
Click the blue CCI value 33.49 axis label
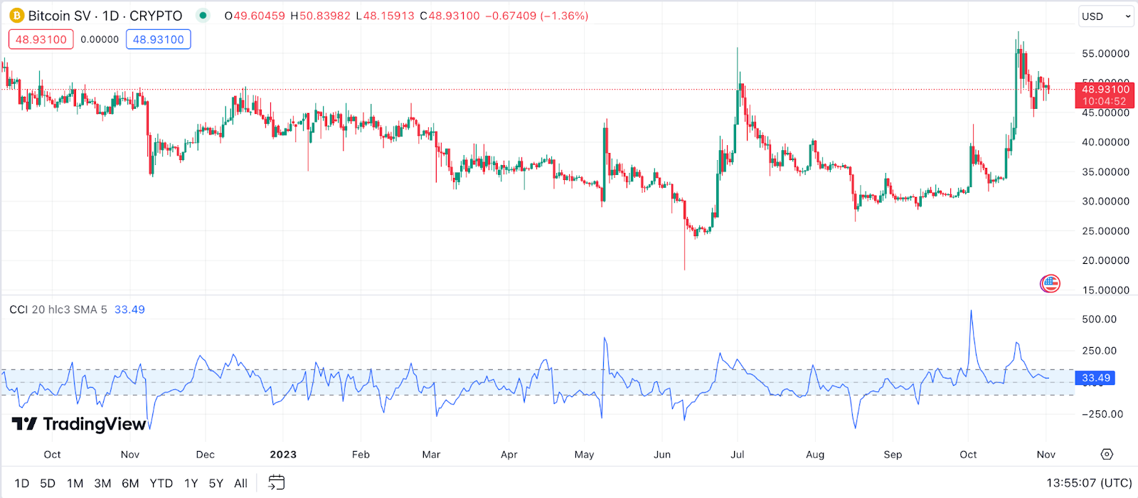point(1095,378)
